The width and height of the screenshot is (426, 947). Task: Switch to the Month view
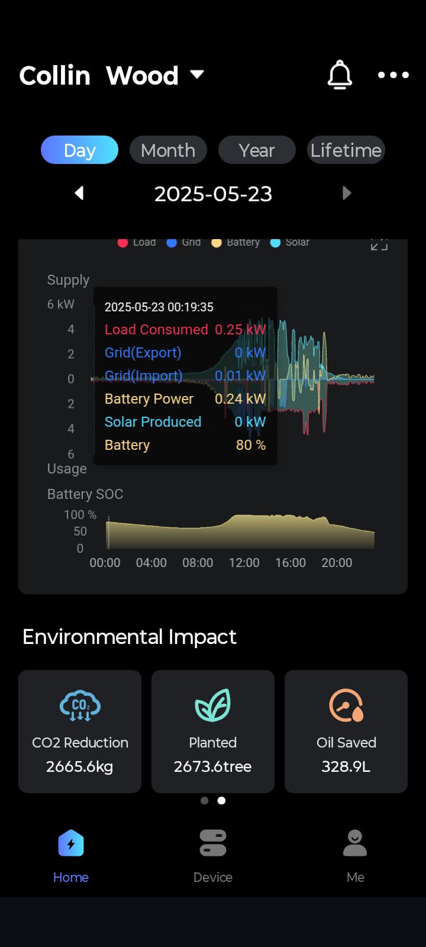pyautogui.click(x=168, y=150)
